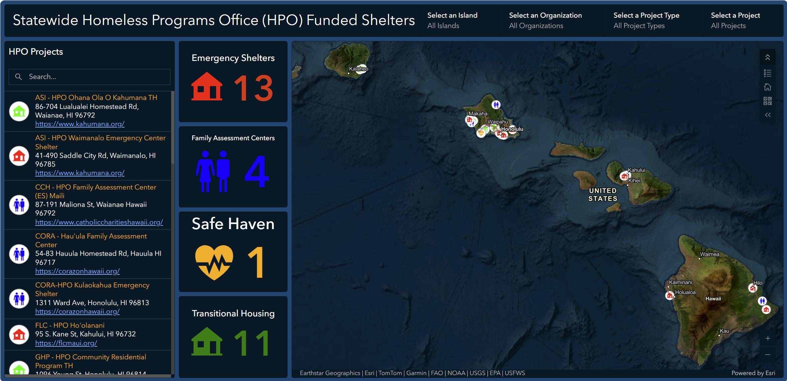Open the catholiccharitieshawaii.org link
The height and width of the screenshot is (381, 787).
99,222
